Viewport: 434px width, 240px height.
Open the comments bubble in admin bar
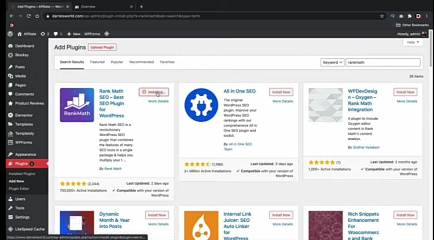[x=58, y=34]
